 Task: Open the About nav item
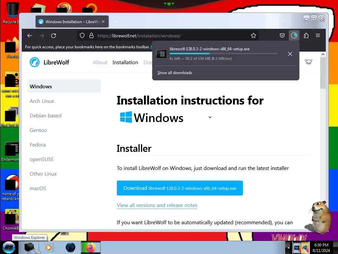100,63
